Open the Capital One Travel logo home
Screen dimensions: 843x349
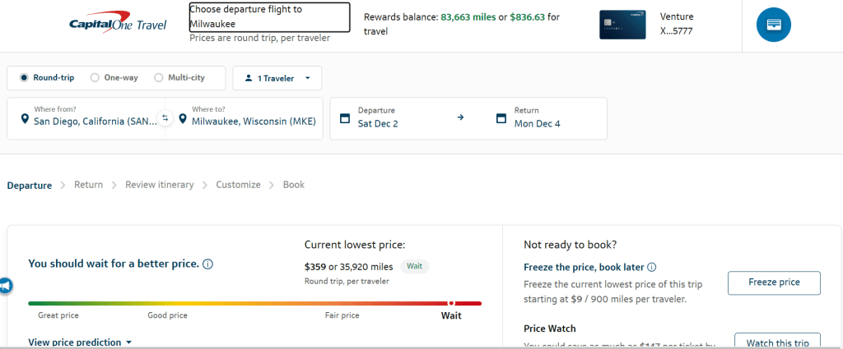[118, 24]
